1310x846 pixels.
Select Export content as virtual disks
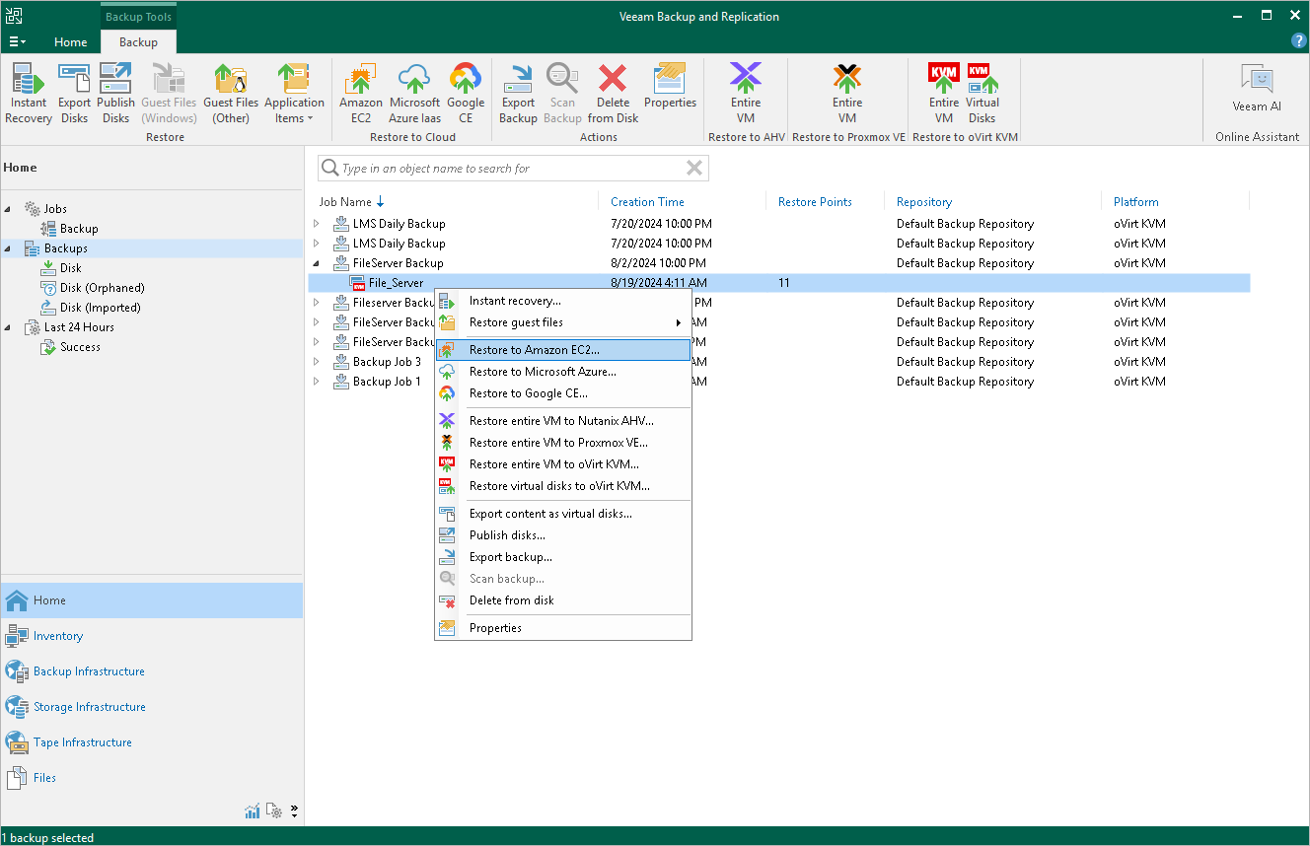point(563,514)
